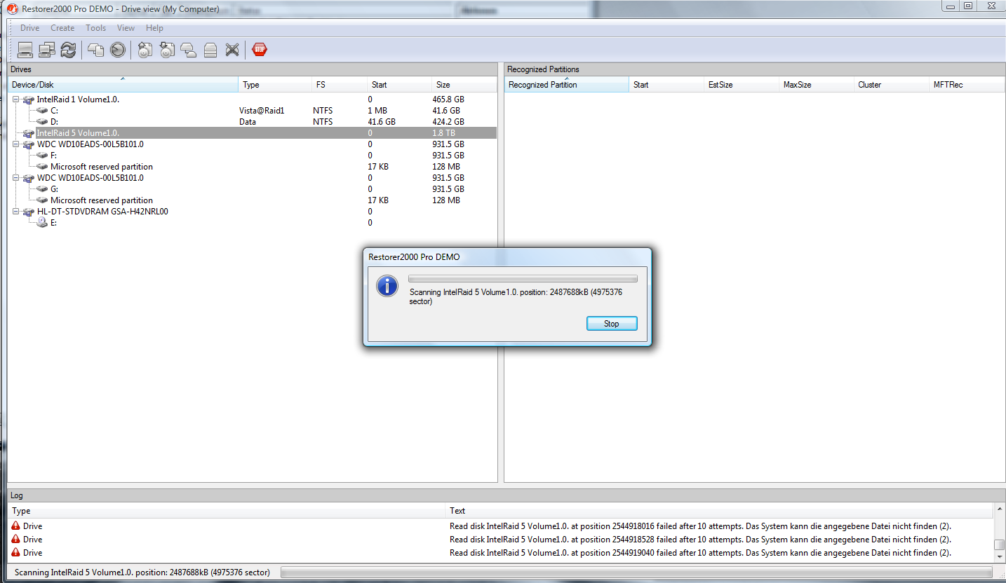The width and height of the screenshot is (1006, 583).
Task: Click the Recognized Partition column header
Action: [x=567, y=85]
